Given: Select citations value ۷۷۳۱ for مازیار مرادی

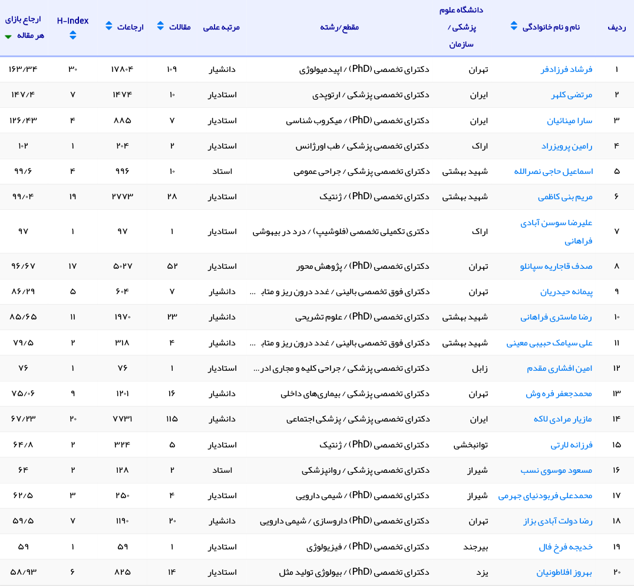Looking at the screenshot, I should (122, 419).
